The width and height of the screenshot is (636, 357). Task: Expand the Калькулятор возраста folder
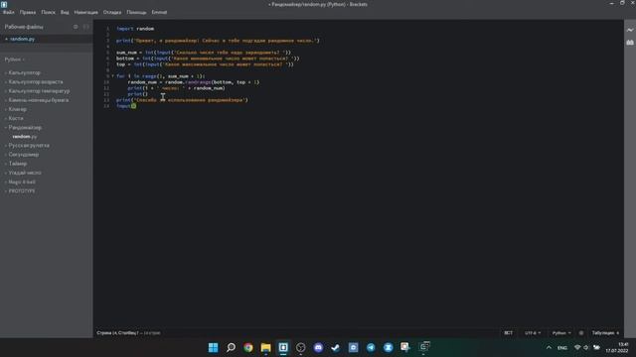36,81
